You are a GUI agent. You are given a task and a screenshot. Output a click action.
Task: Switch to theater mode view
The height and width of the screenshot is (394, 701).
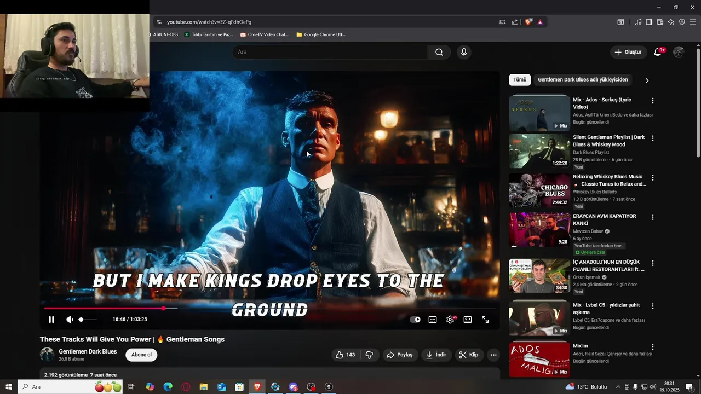tap(468, 320)
